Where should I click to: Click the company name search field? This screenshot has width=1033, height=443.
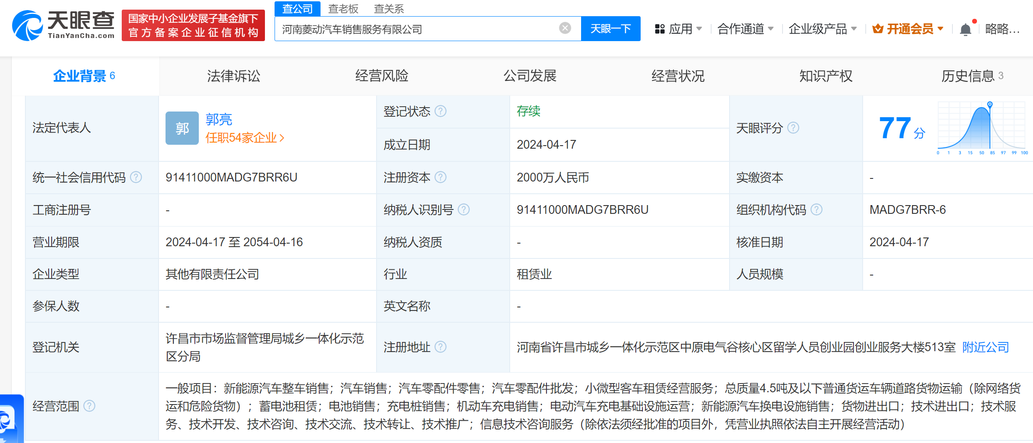pos(416,29)
